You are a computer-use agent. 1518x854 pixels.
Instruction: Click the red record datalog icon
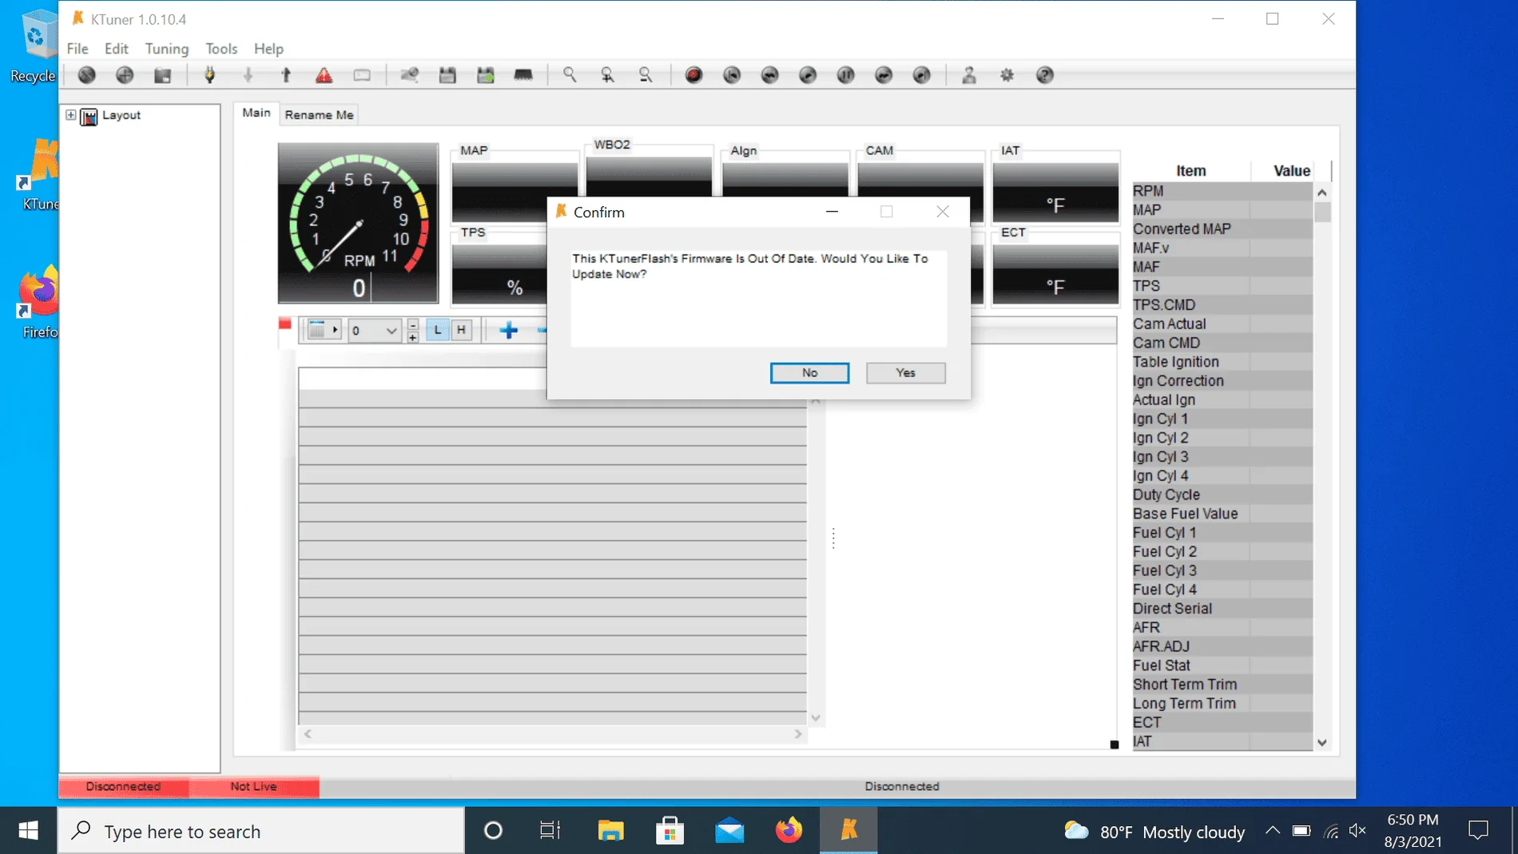693,75
